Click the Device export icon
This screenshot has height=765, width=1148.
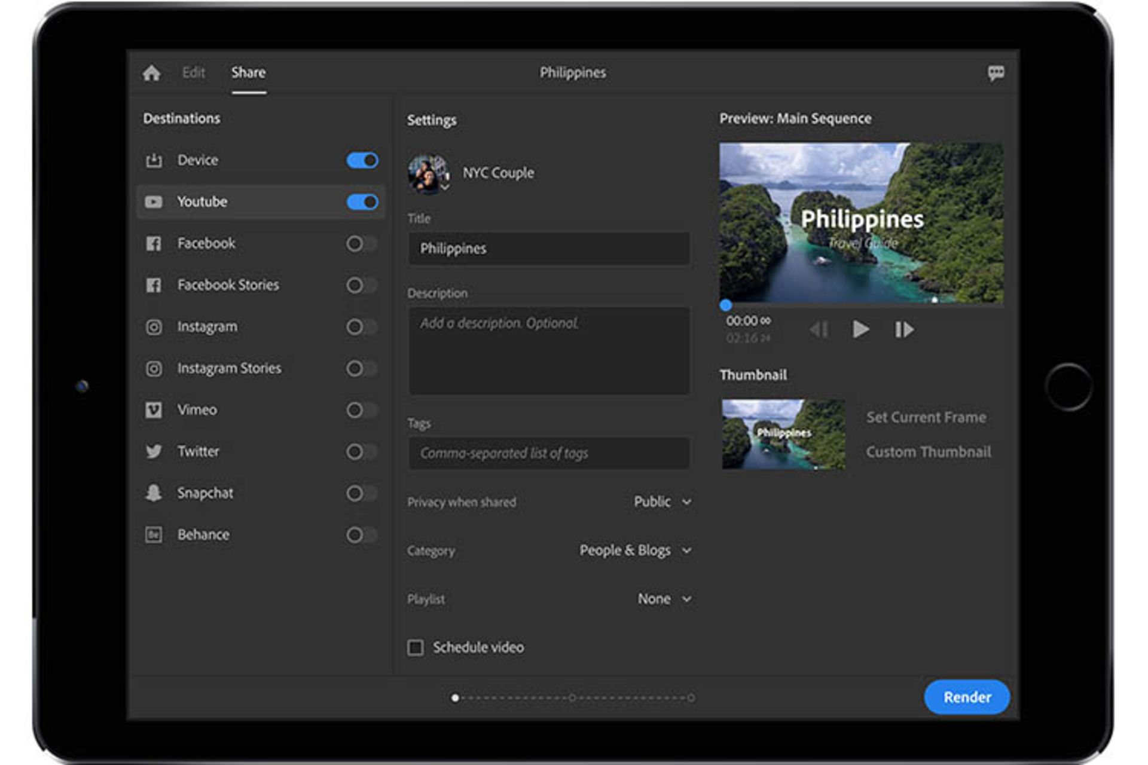(153, 160)
